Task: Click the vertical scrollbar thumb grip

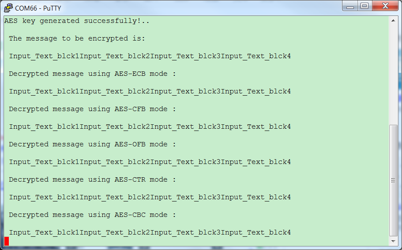Action: 393,180
